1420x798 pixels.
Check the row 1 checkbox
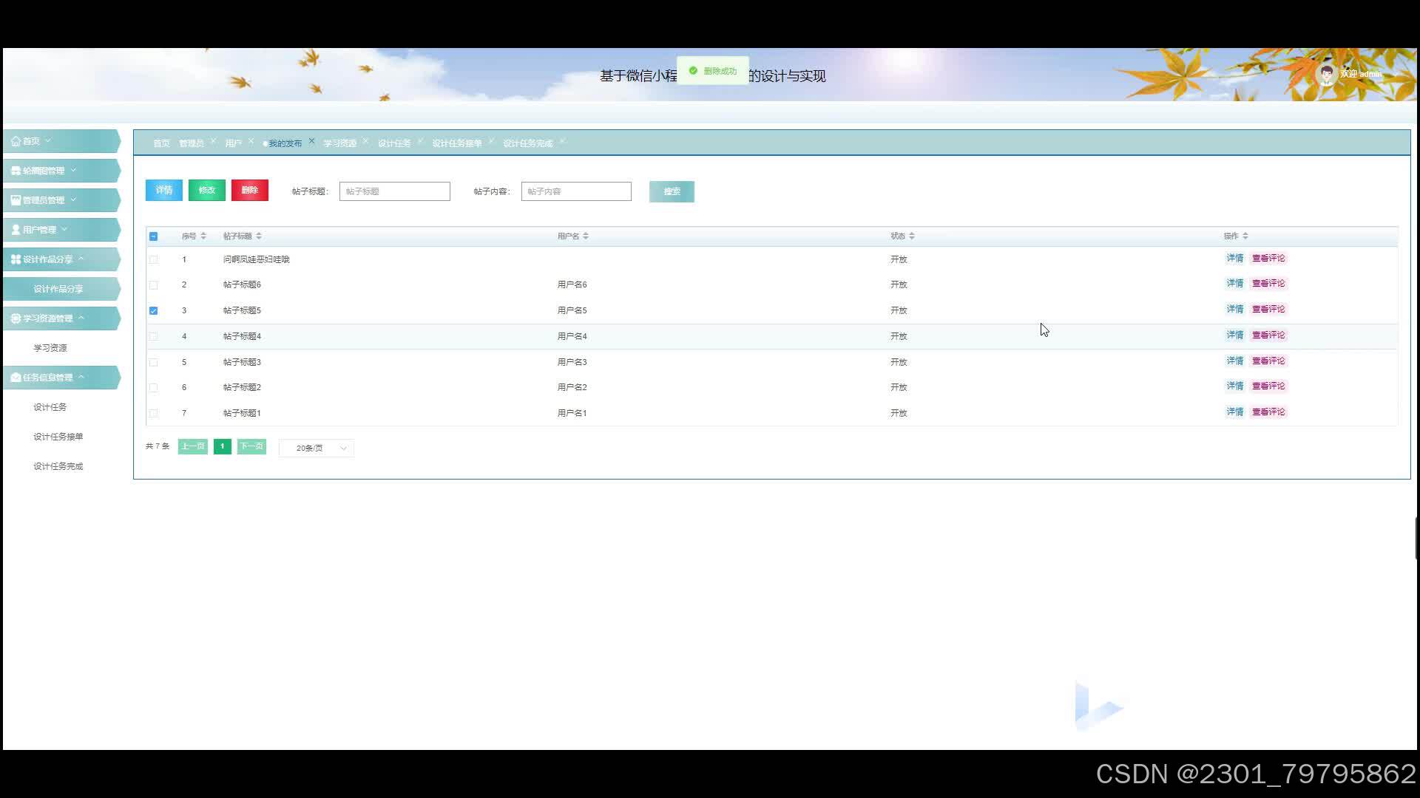pyautogui.click(x=153, y=260)
